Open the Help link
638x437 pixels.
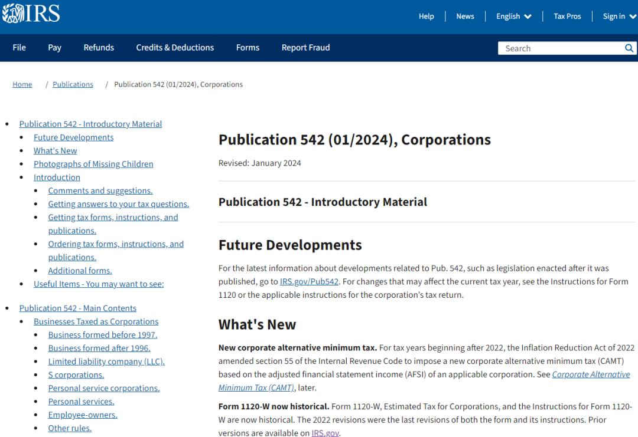tap(426, 17)
